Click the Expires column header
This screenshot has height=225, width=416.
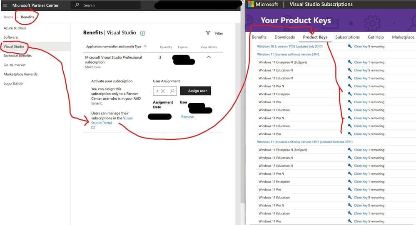(183, 47)
